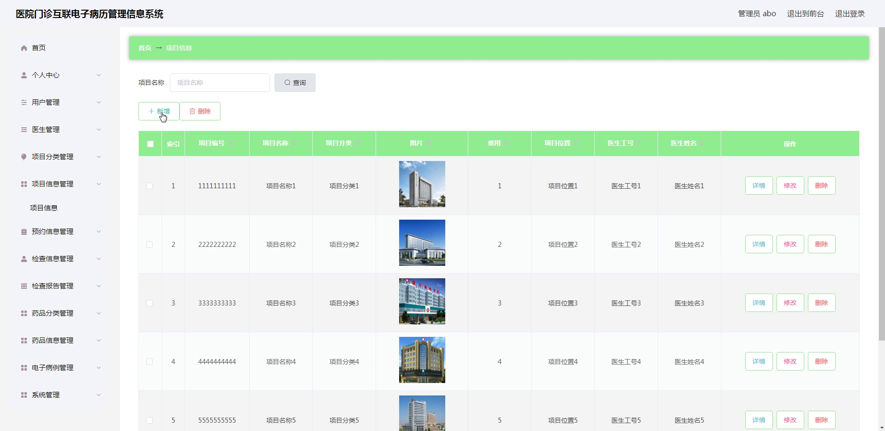Sort by 项目分类 column sort arrows

[x=357, y=144]
